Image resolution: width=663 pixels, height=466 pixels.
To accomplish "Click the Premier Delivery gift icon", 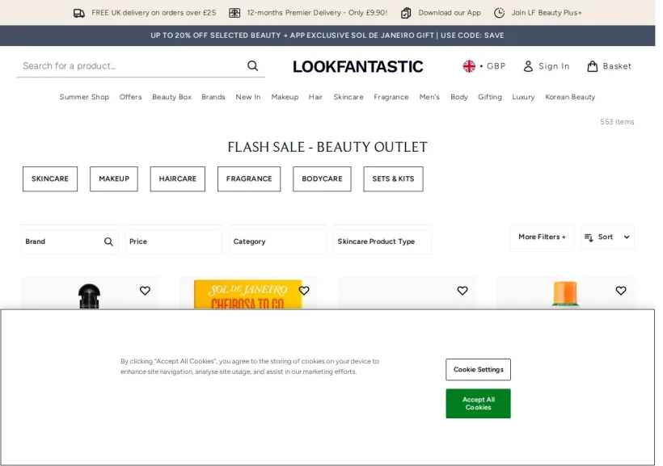I will pos(234,13).
